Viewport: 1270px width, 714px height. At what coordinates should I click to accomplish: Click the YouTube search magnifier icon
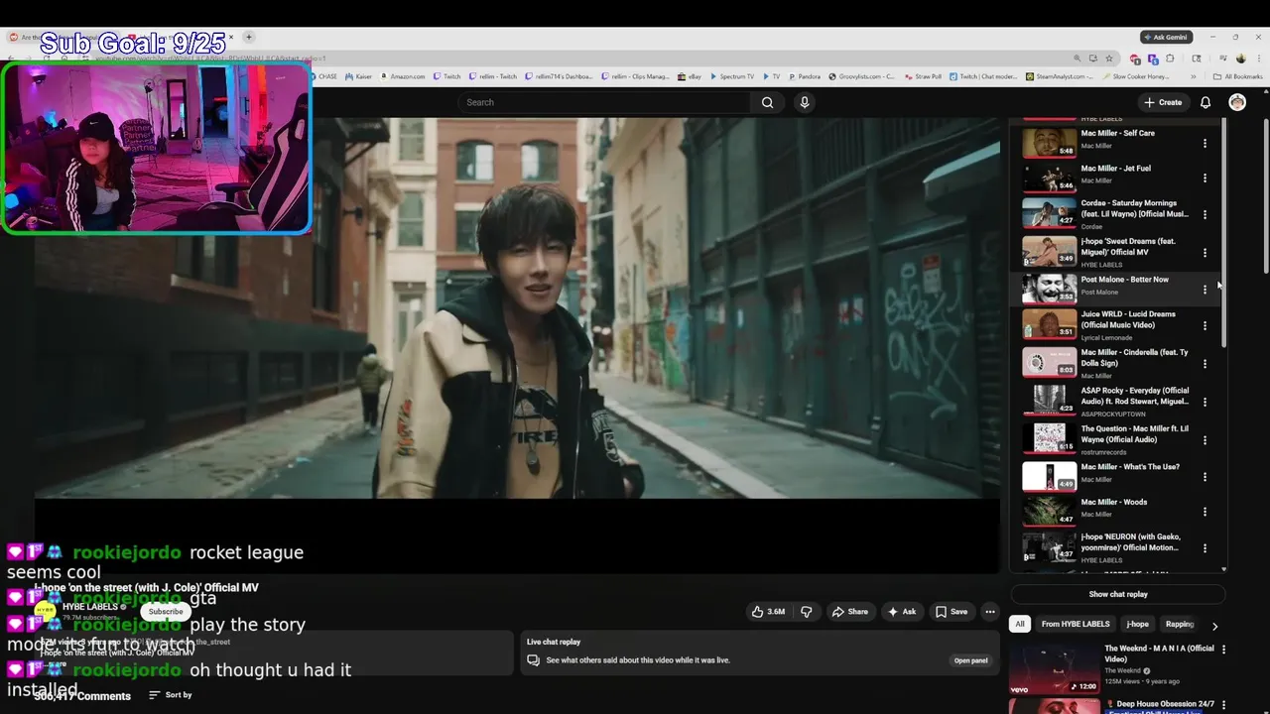(767, 102)
